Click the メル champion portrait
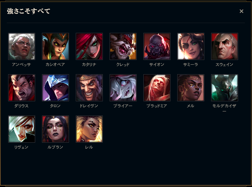Screen dimensions: 252x187 click(191, 88)
